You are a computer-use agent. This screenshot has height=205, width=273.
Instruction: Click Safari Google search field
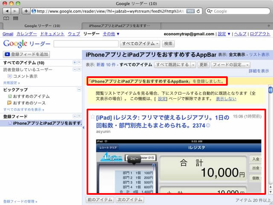pyautogui.click(x=238, y=11)
